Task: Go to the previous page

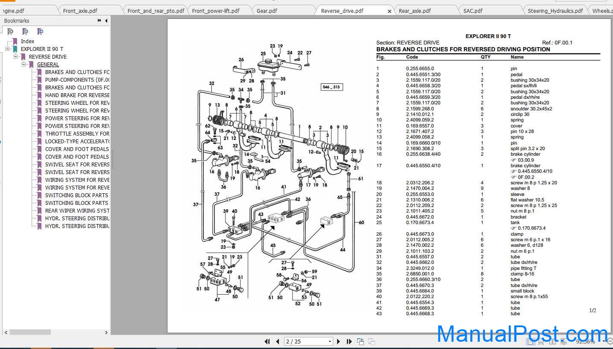Action: pyautogui.click(x=278, y=341)
